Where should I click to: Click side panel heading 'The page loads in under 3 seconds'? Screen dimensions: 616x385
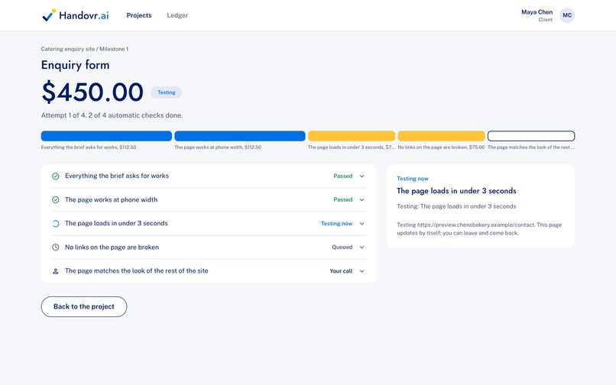pos(456,191)
